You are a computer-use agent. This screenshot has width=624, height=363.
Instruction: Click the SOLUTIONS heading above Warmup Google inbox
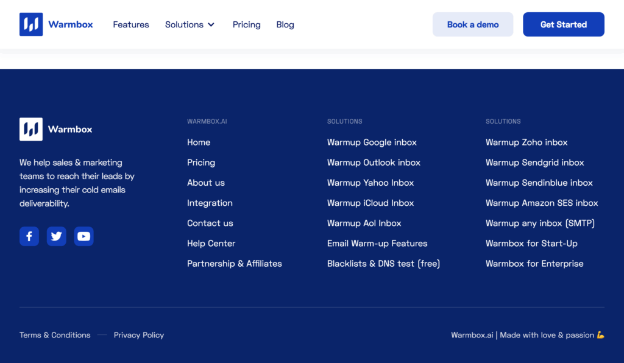(345, 121)
